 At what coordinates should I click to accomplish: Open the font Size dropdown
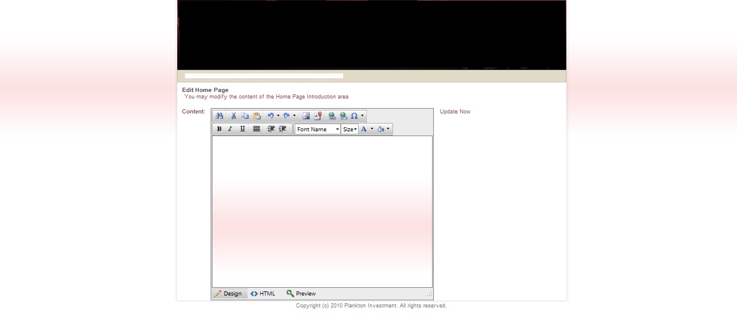pyautogui.click(x=350, y=129)
